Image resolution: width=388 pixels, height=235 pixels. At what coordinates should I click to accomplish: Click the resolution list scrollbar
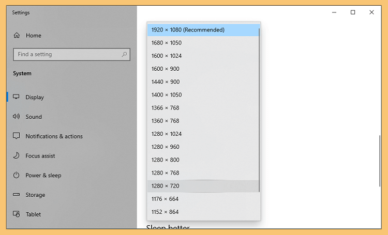coord(259,110)
